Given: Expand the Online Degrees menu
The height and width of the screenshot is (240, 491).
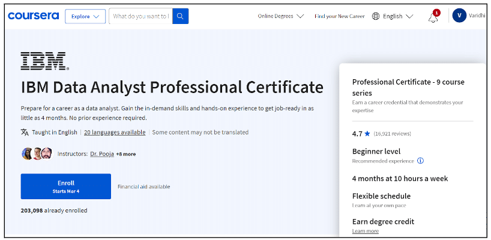Looking at the screenshot, I should click(280, 16).
